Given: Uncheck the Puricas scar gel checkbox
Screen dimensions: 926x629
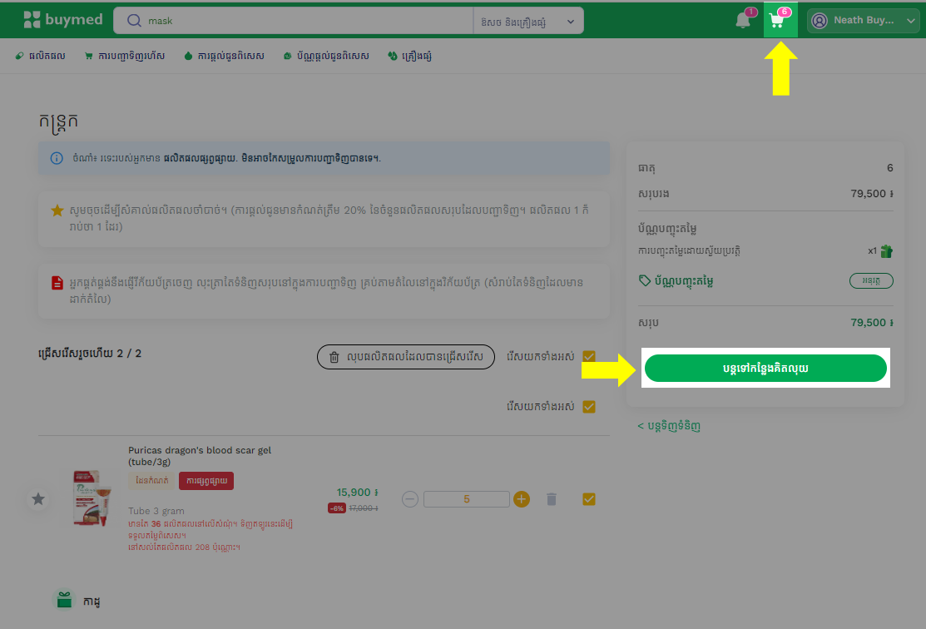Looking at the screenshot, I should point(589,499).
